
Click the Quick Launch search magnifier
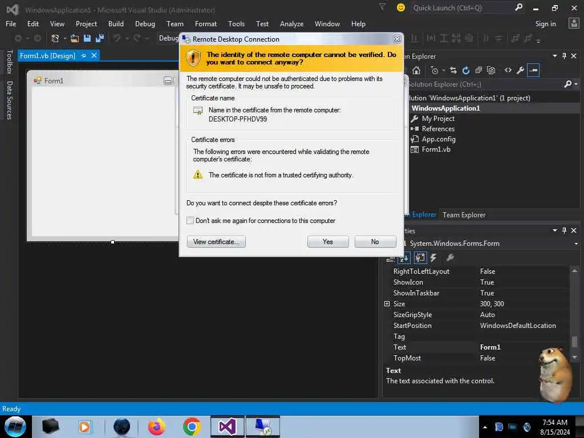tap(518, 7)
